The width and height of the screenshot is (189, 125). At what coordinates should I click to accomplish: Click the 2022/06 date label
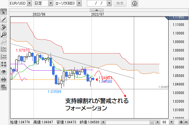click(x=39, y=14)
